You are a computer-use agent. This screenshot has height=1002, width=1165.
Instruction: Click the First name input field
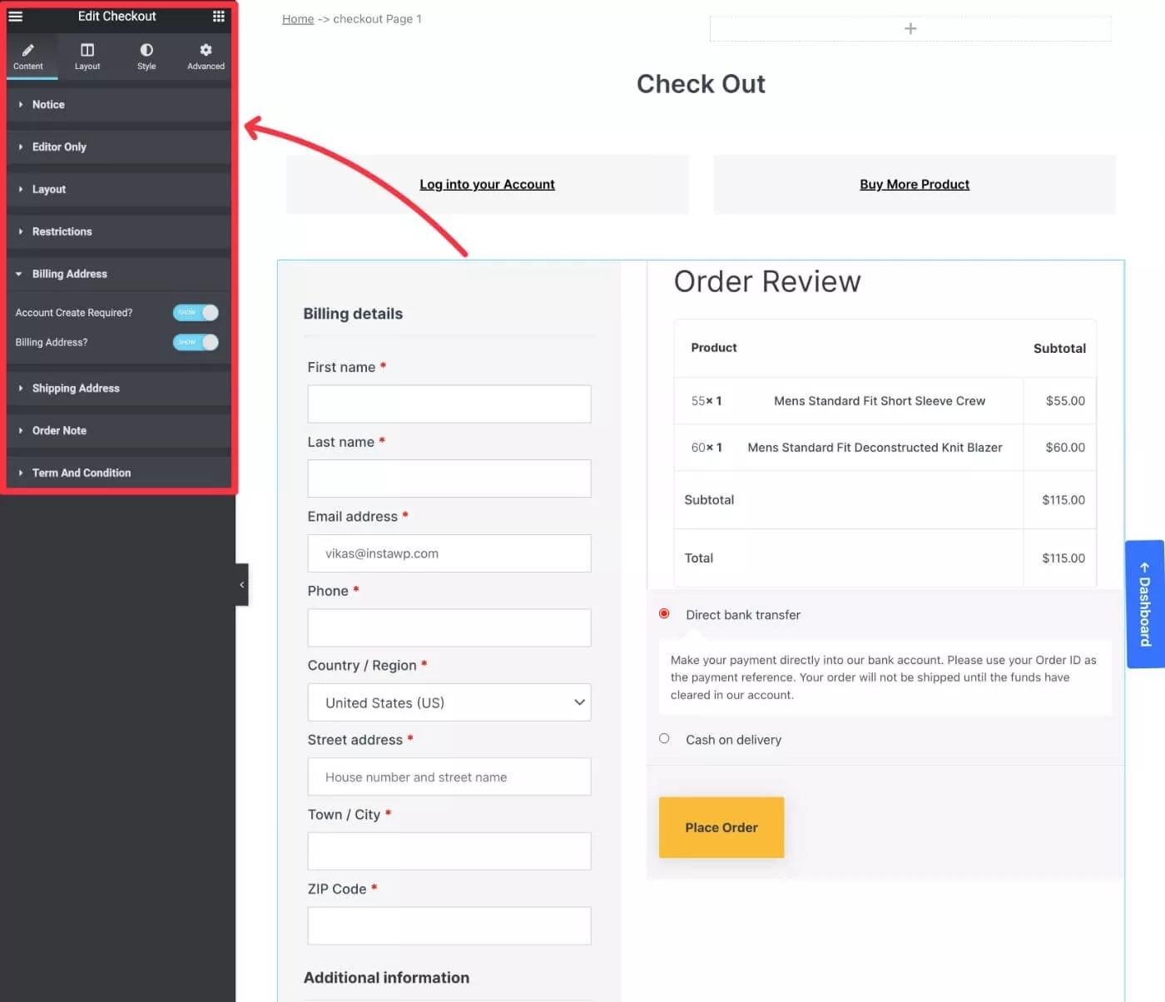pyautogui.click(x=449, y=404)
